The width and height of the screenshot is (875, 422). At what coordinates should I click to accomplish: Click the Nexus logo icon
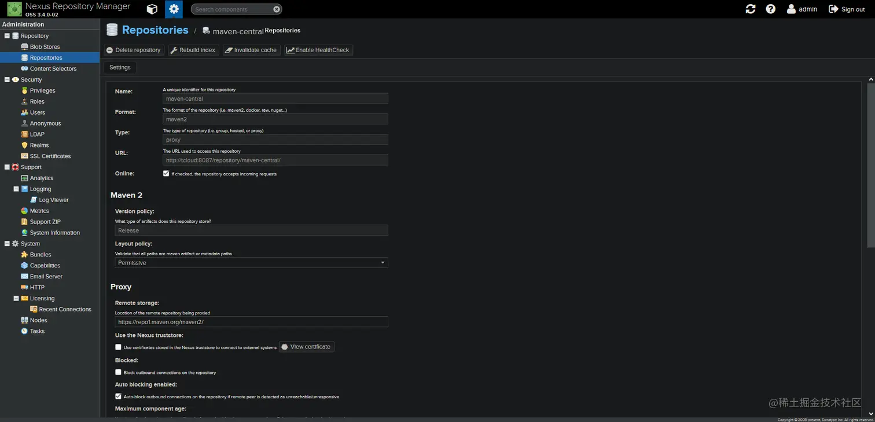coord(14,9)
